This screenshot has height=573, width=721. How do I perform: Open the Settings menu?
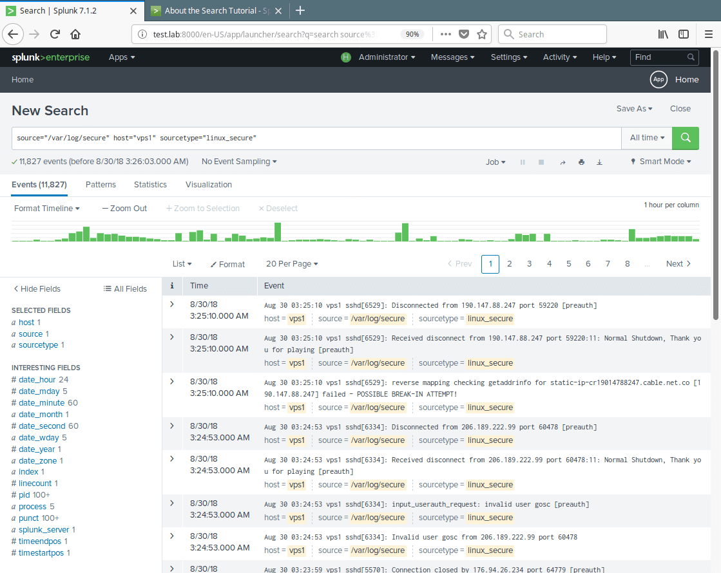coord(508,57)
